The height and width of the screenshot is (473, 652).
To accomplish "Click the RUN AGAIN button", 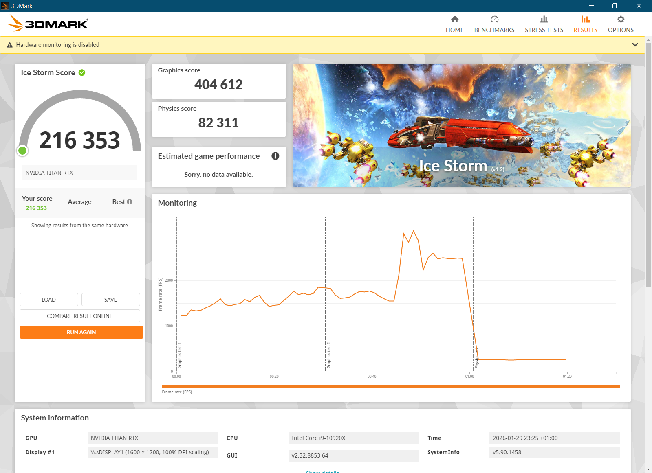I will (x=81, y=332).
